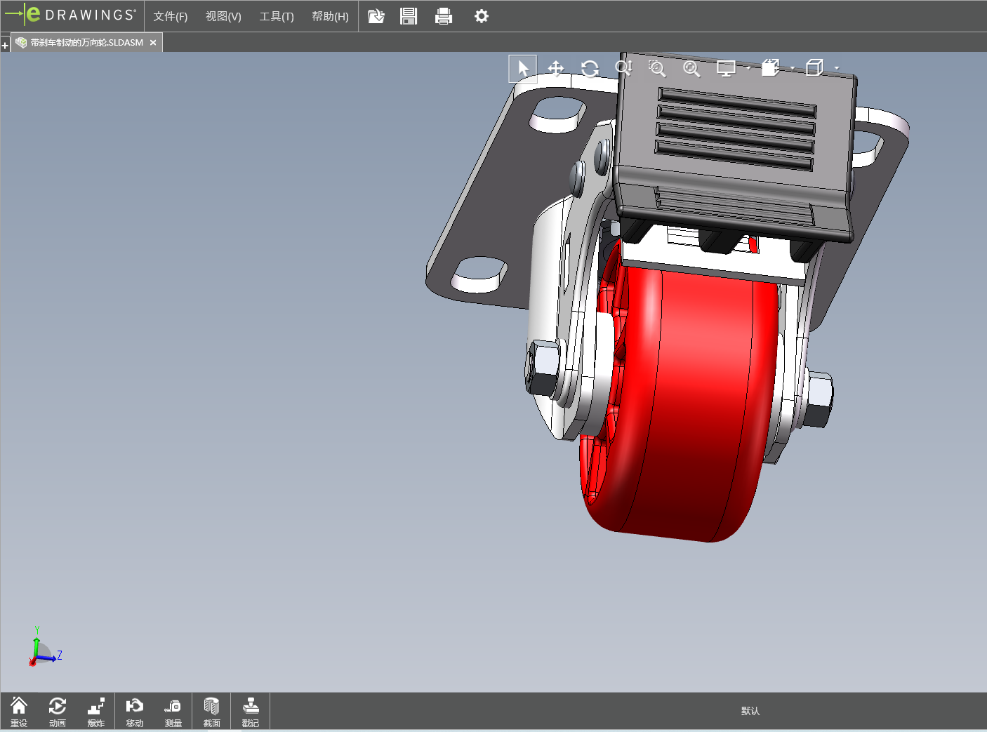Click the 默认 configuration label

750,711
